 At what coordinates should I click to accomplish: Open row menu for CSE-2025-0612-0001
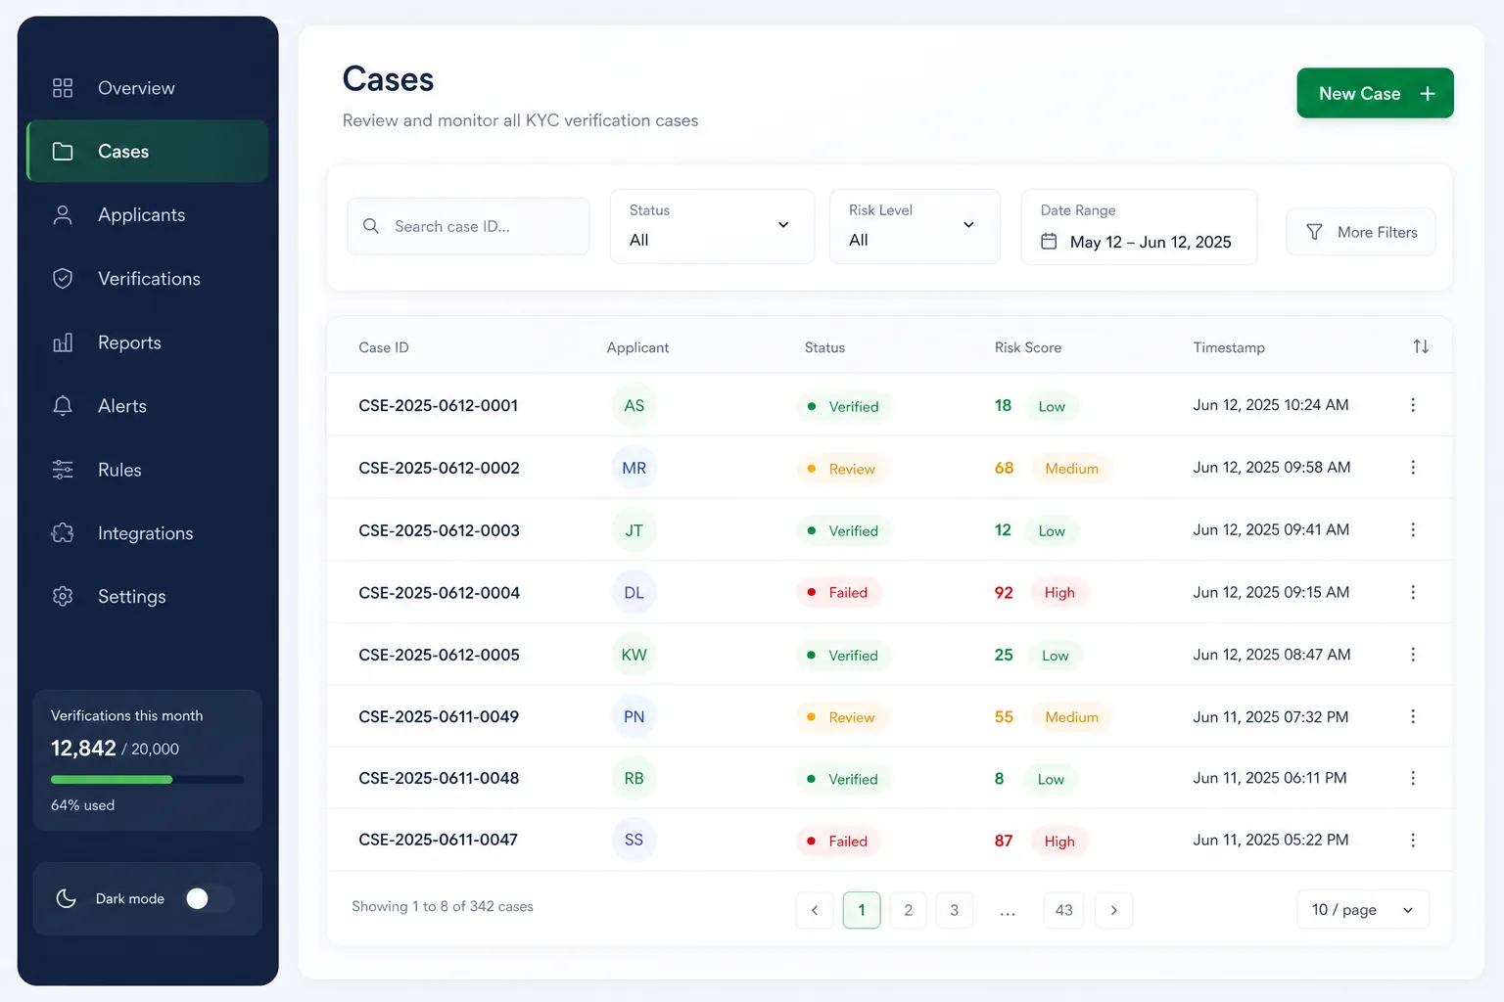(1413, 405)
